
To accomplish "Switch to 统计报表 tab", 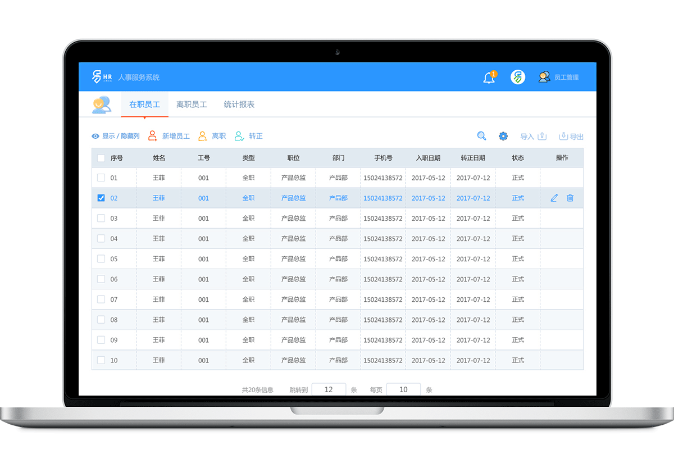I will pos(239,105).
